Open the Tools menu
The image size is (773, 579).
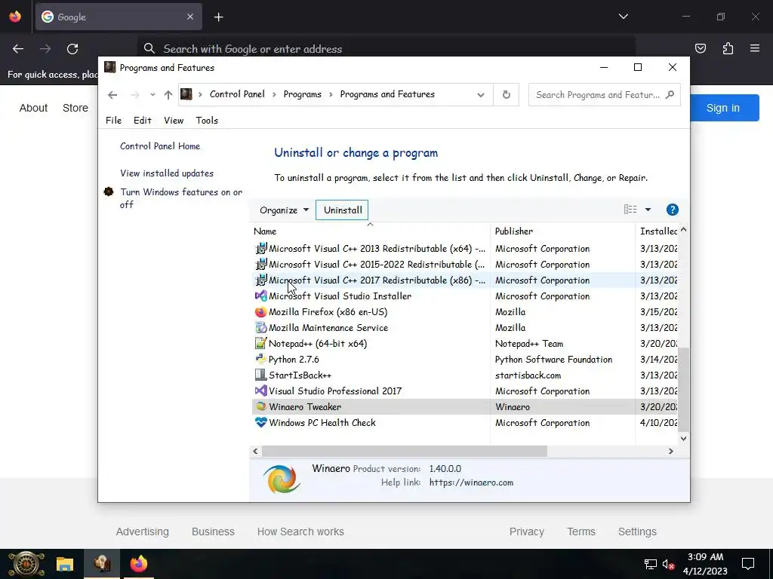tap(207, 121)
